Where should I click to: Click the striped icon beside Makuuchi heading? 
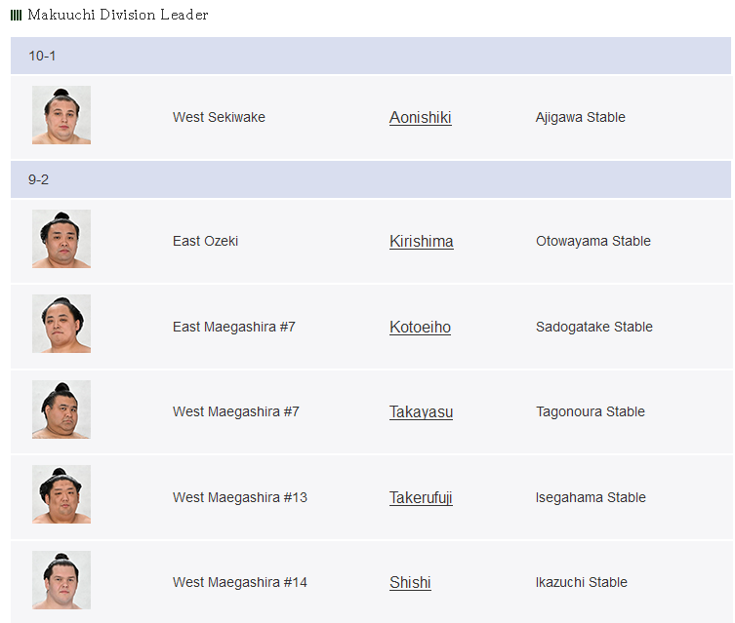pyautogui.click(x=16, y=16)
